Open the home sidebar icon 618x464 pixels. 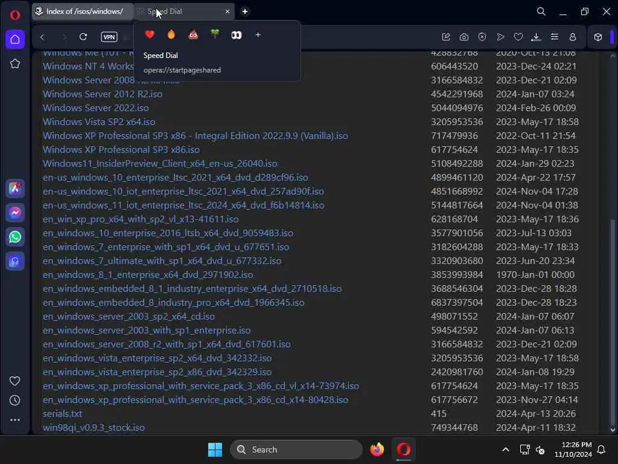(x=15, y=39)
